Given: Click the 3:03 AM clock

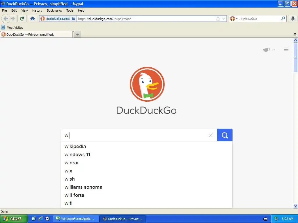Looking at the screenshot, I should 287,219.
